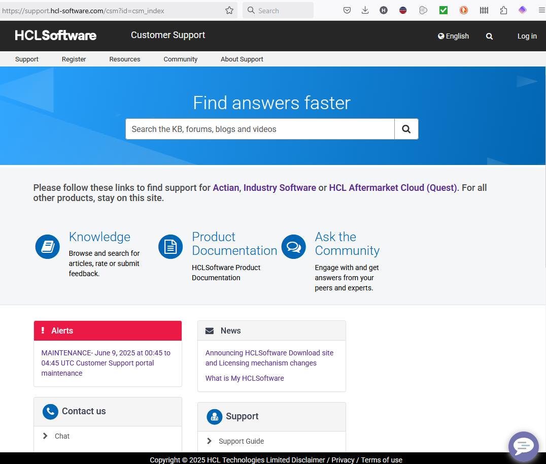
Task: Click the Ask the Community chat icon
Action: pyautogui.click(x=294, y=247)
